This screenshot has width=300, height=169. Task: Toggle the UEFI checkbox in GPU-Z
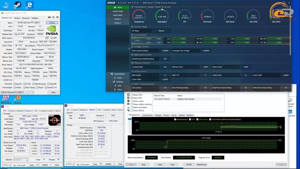click(x=52, y=38)
